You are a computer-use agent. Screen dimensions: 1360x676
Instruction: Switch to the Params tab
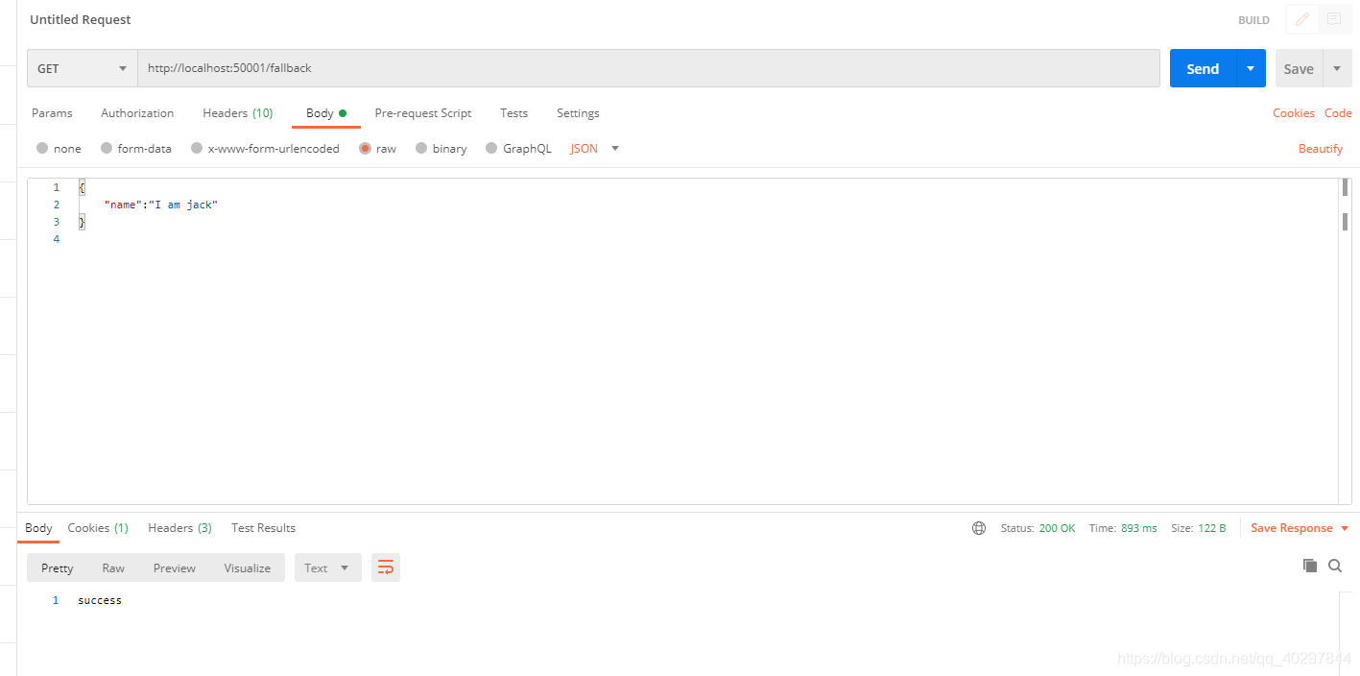click(x=52, y=112)
